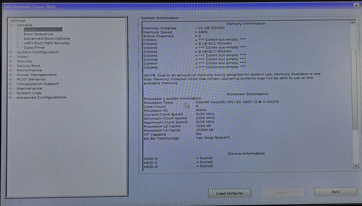Expand the System Logs node
The width and height of the screenshot is (362, 206).
(10, 93)
